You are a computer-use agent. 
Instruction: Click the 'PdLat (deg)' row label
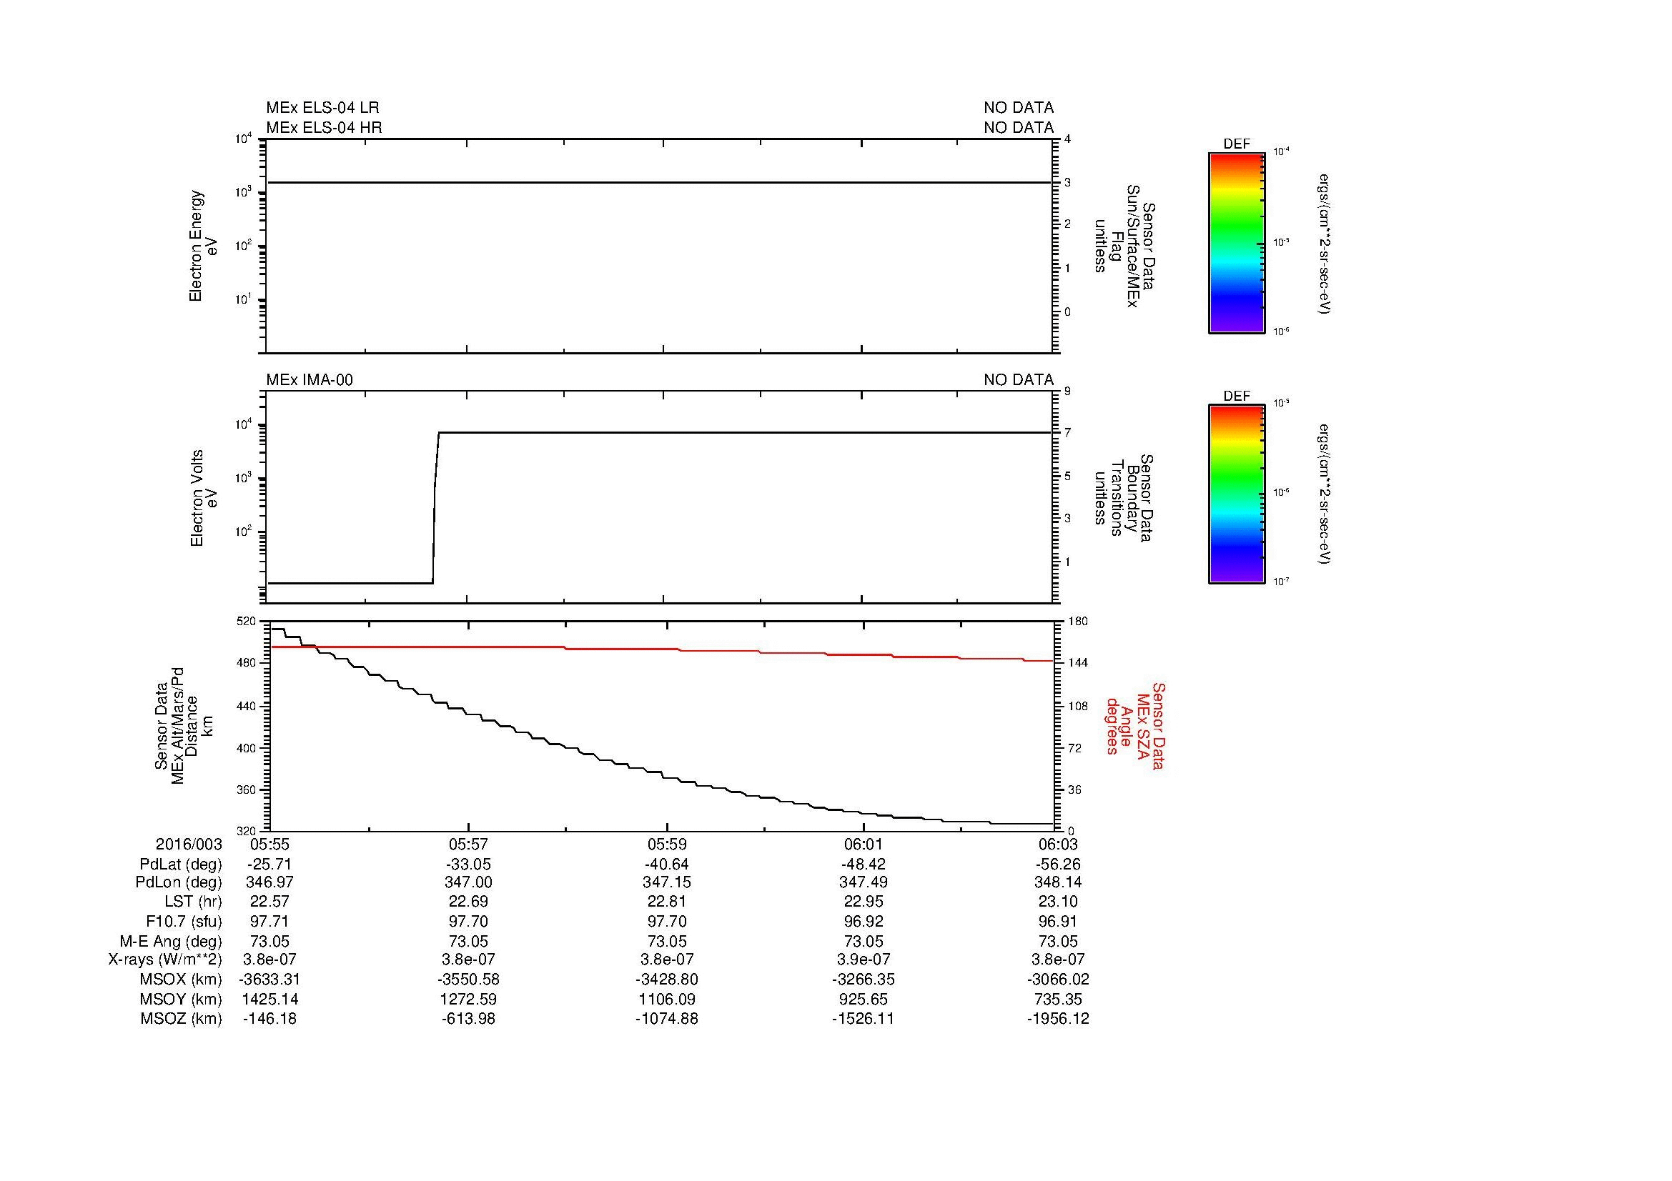coord(181,864)
